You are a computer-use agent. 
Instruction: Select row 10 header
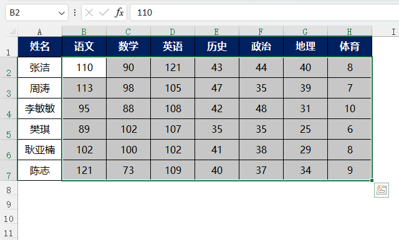pos(9,216)
